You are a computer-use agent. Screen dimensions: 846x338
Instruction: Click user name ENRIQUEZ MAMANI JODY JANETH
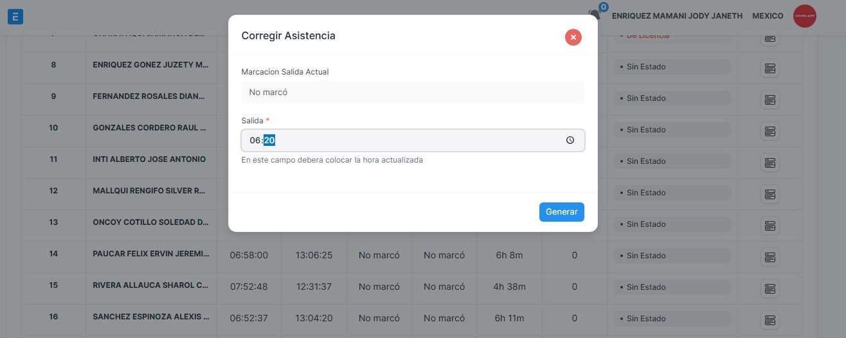tap(677, 16)
